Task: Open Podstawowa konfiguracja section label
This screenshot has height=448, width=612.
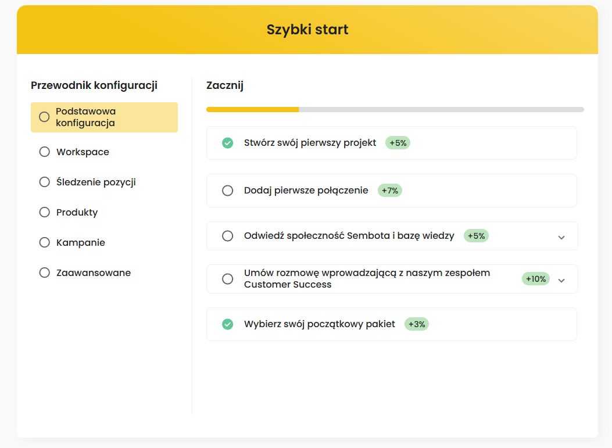Action: (85, 117)
